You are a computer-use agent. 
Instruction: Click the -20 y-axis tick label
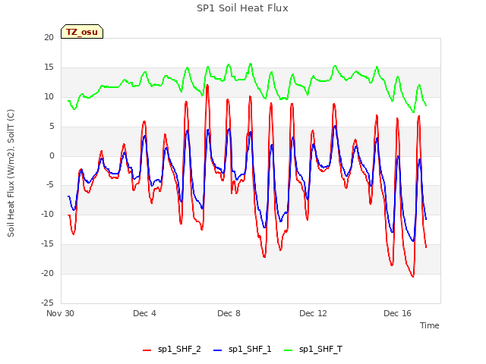(48, 273)
